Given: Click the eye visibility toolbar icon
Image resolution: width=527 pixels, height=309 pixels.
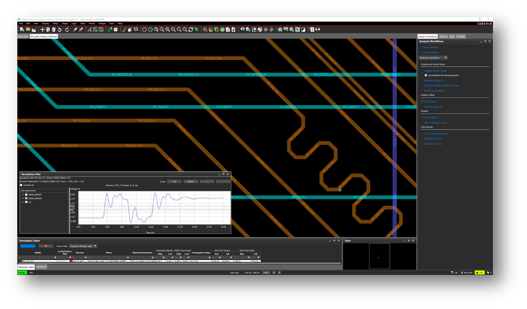Looking at the screenshot, I should click(x=242, y=29).
